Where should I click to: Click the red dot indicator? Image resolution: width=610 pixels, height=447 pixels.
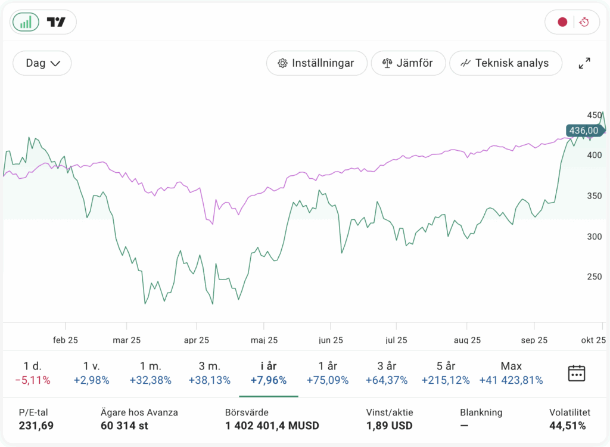[x=562, y=23]
